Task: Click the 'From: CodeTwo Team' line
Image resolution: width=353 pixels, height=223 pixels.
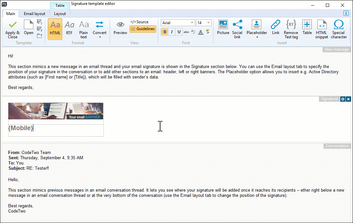Action: click(x=29, y=152)
